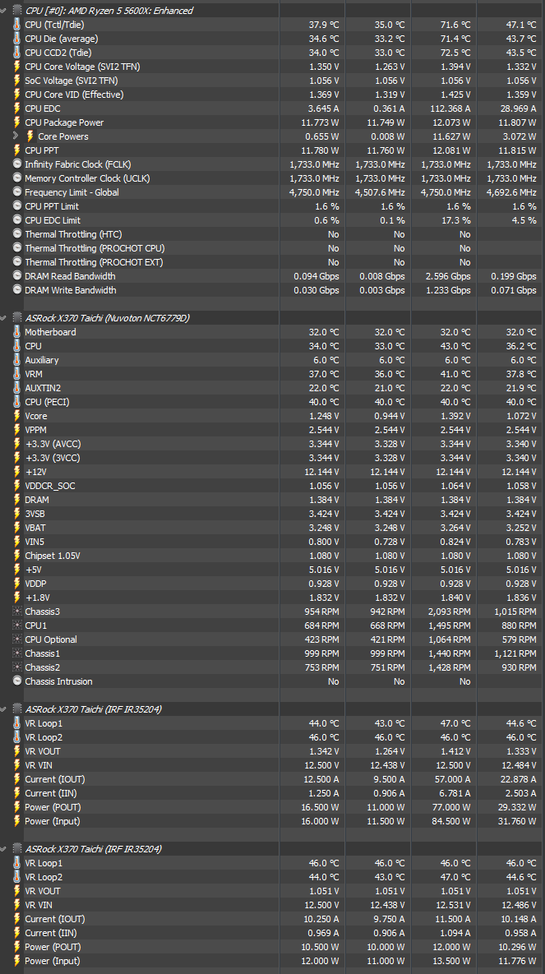Click the VR VOUT 1.342 V current value
The width and height of the screenshot is (545, 974).
(x=325, y=751)
